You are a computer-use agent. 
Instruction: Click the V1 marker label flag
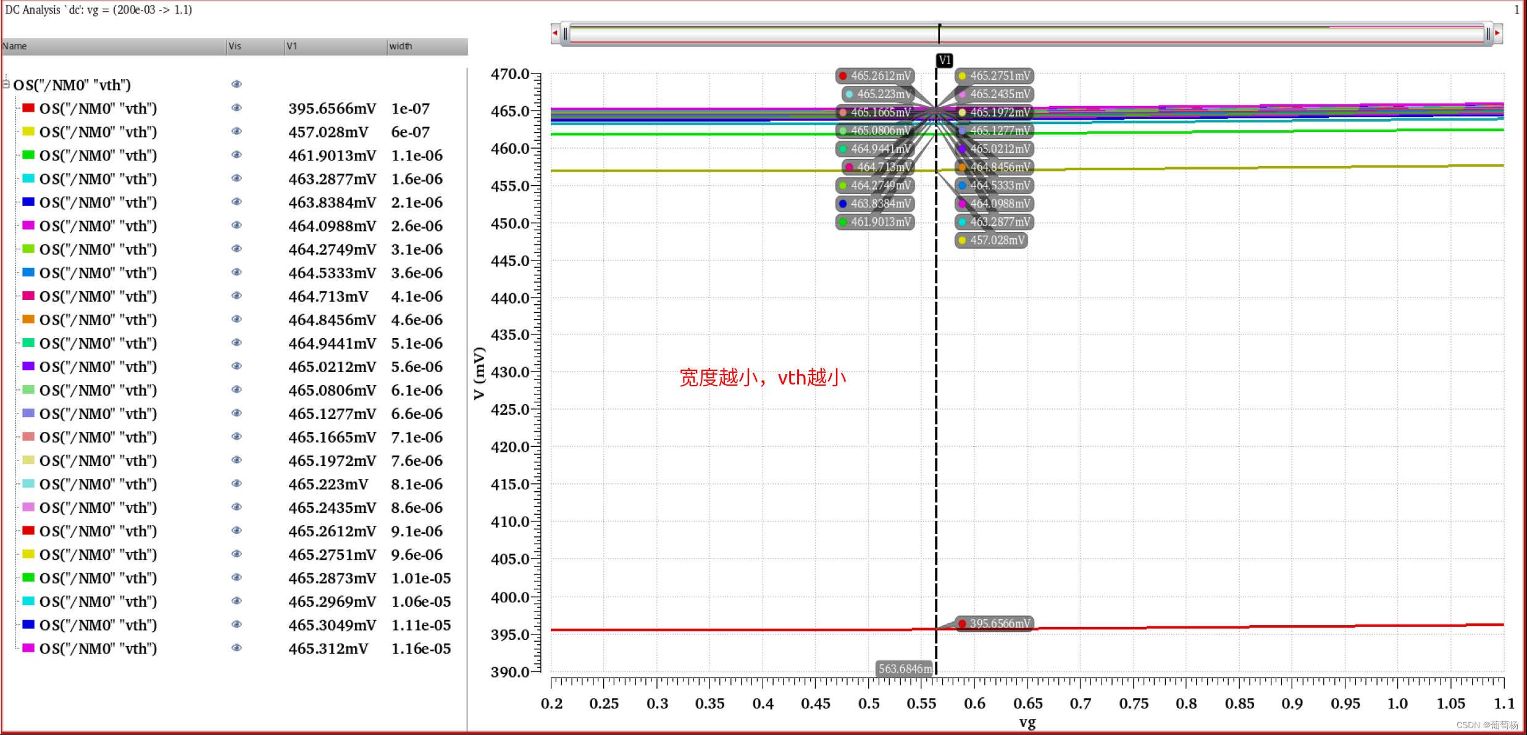click(944, 60)
